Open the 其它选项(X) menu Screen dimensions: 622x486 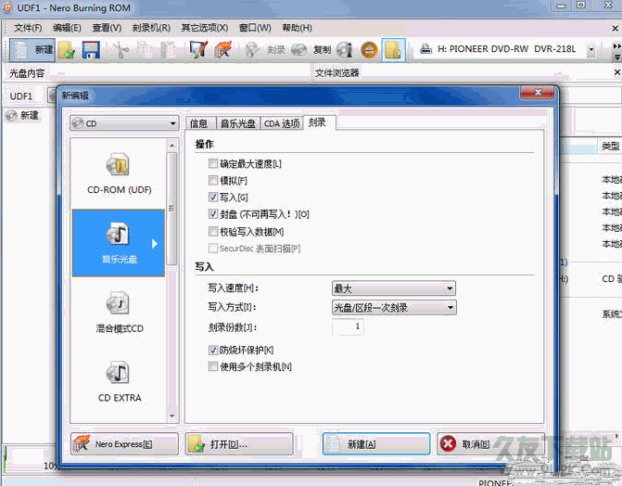204,28
